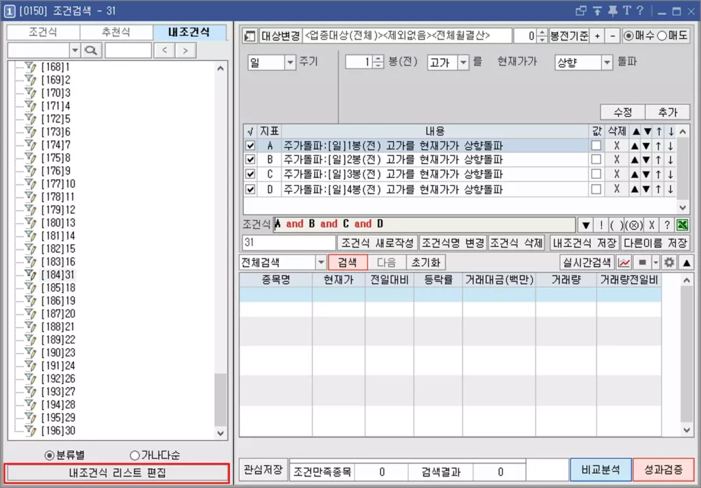Viewport: 701px width, 488px height.
Task: Uncheck the checkbox for condition A
Action: click(251, 146)
